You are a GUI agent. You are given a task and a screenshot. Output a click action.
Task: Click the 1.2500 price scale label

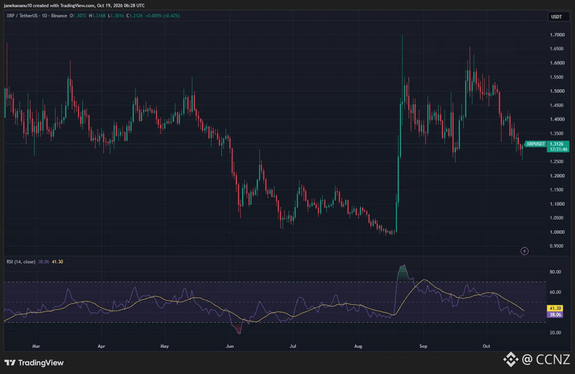point(557,161)
